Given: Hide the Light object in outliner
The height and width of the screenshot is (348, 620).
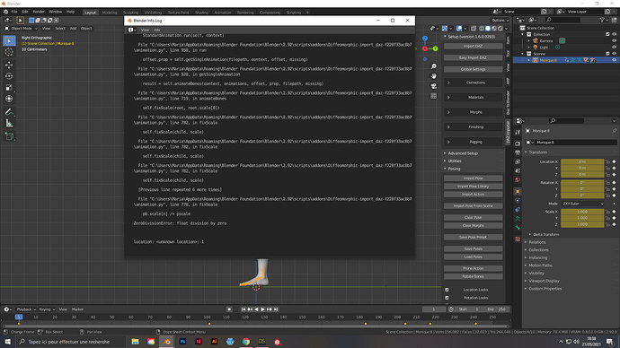Looking at the screenshot, I should point(614,47).
